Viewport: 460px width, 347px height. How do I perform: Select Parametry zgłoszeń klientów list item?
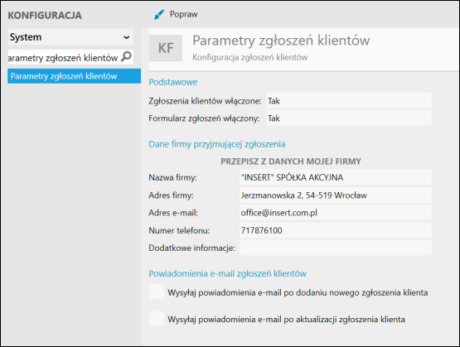[75, 76]
